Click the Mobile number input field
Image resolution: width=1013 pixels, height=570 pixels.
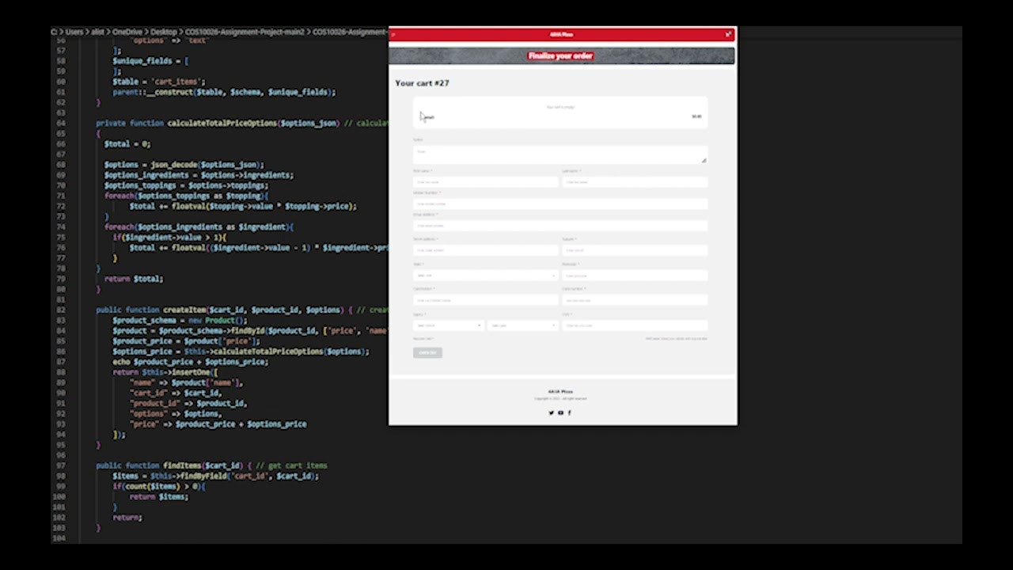pyautogui.click(x=560, y=204)
